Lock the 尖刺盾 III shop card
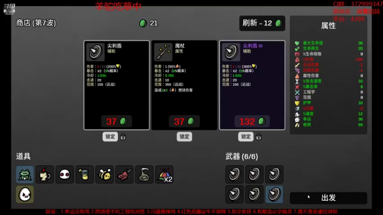 pyautogui.click(x=246, y=137)
